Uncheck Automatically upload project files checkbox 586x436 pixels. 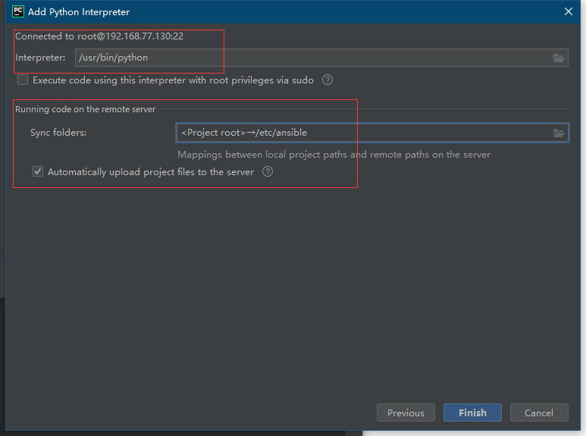point(38,171)
